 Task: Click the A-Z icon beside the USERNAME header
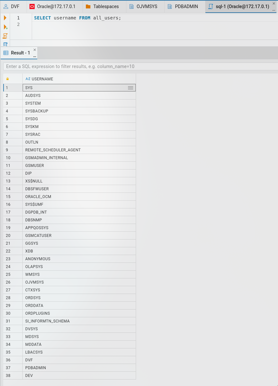tap(28, 79)
